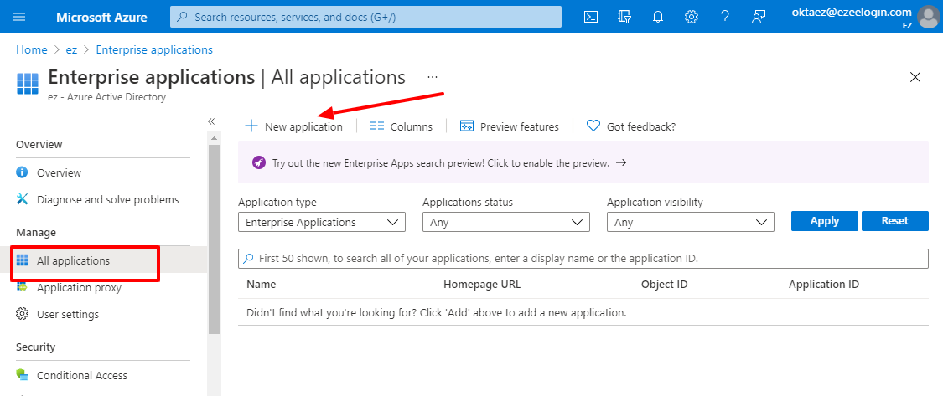Open the feedback icon in the top bar
The height and width of the screenshot is (396, 943).
[759, 17]
